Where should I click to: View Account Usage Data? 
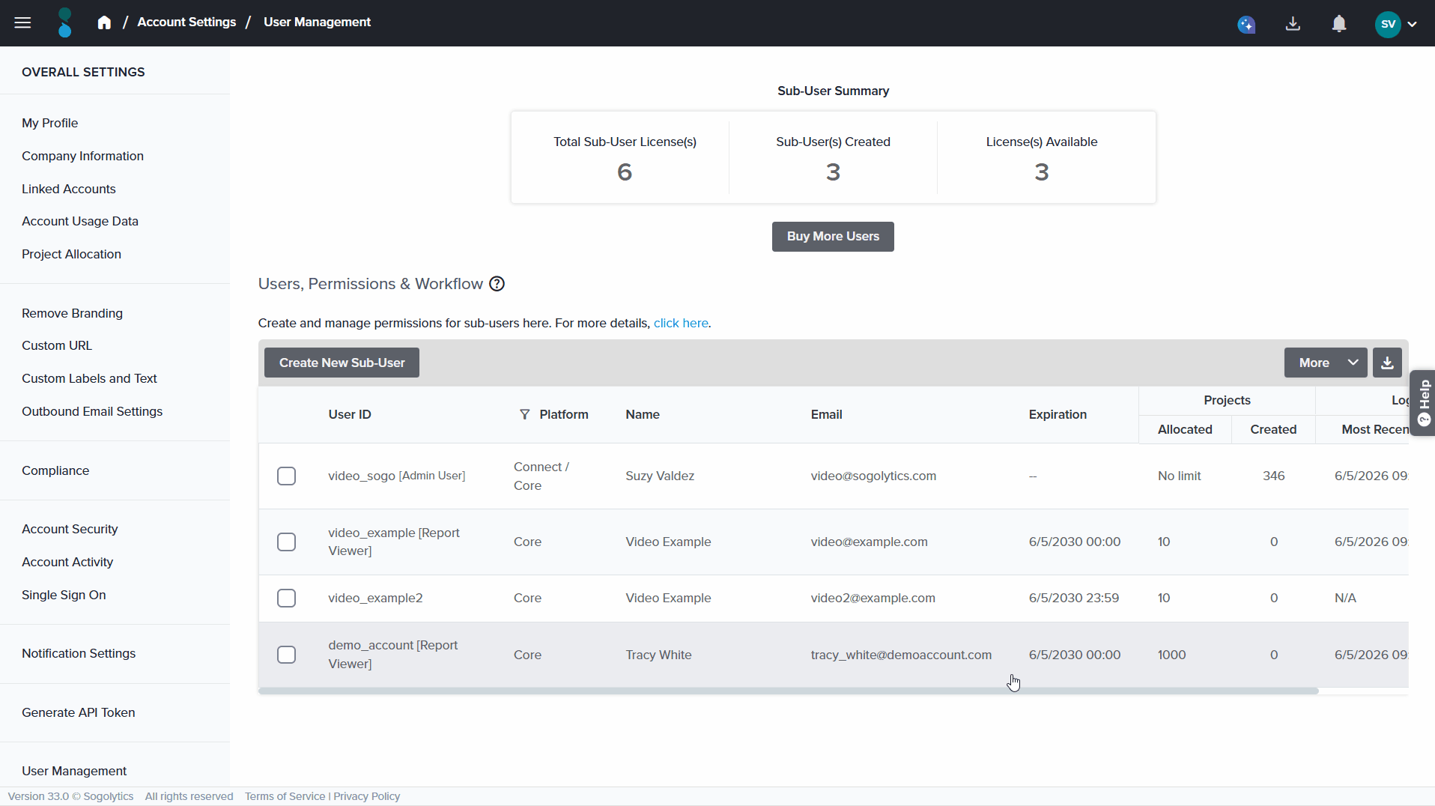click(x=79, y=221)
